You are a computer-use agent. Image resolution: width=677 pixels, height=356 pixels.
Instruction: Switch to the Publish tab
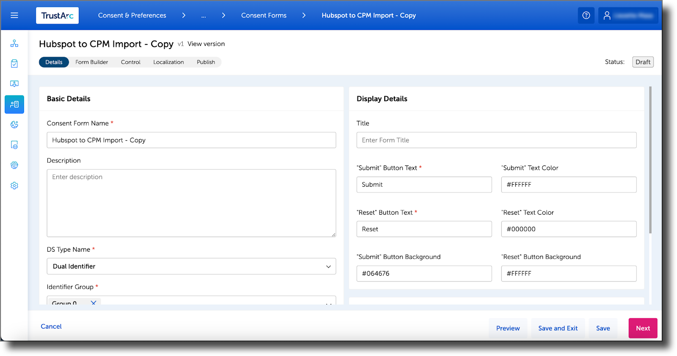pos(206,62)
